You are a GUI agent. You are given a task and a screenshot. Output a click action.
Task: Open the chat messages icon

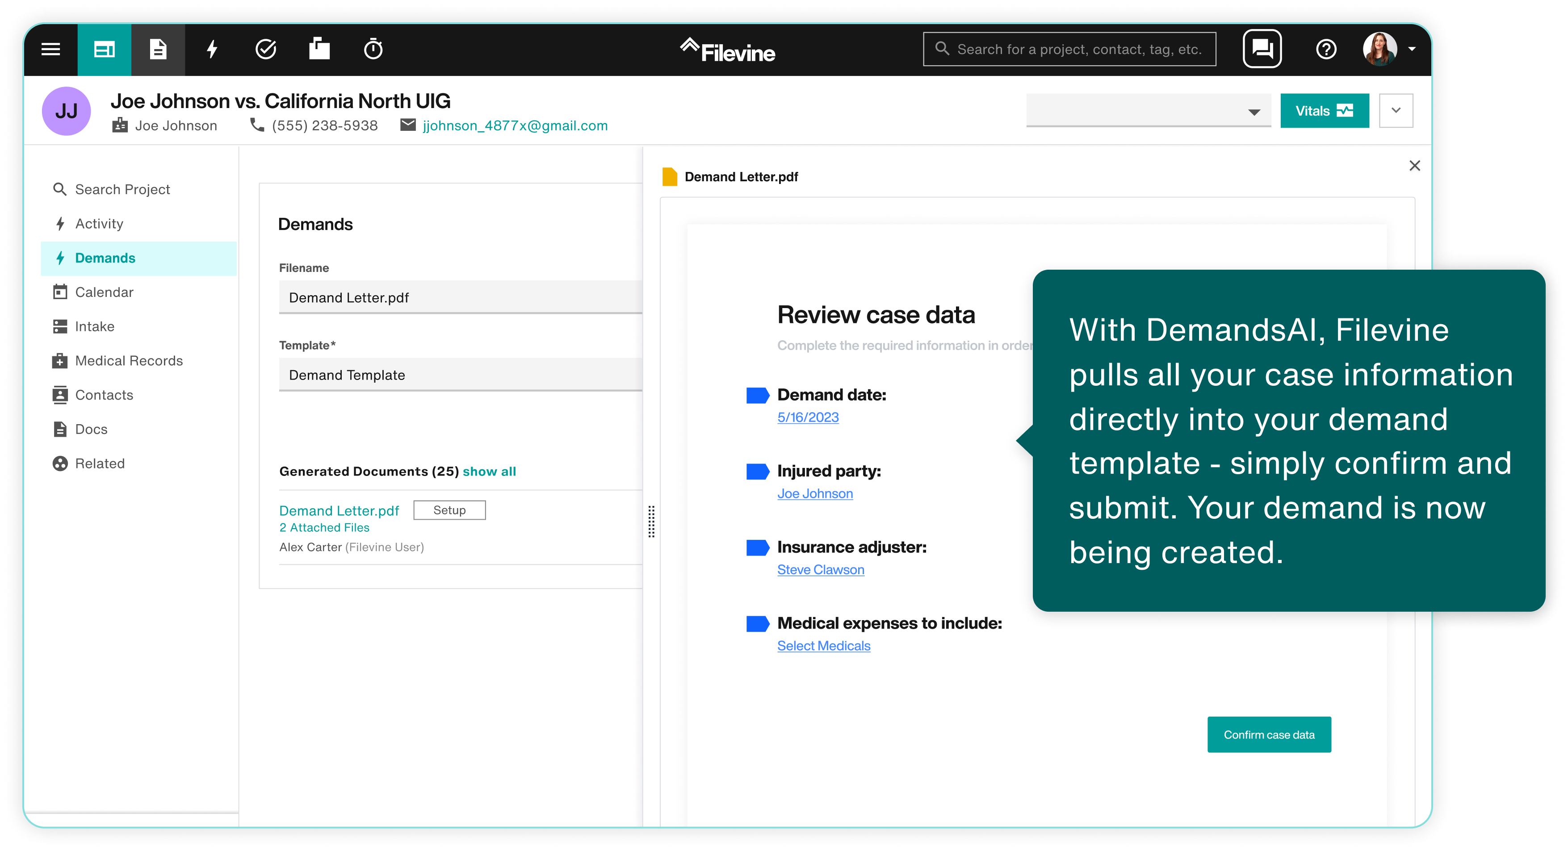coord(1262,49)
